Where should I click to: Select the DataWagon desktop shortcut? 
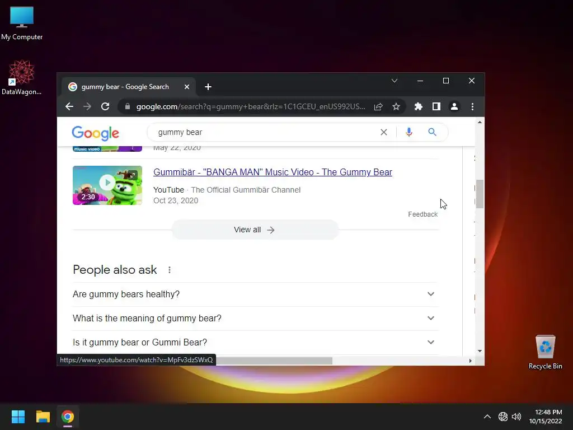22,77
